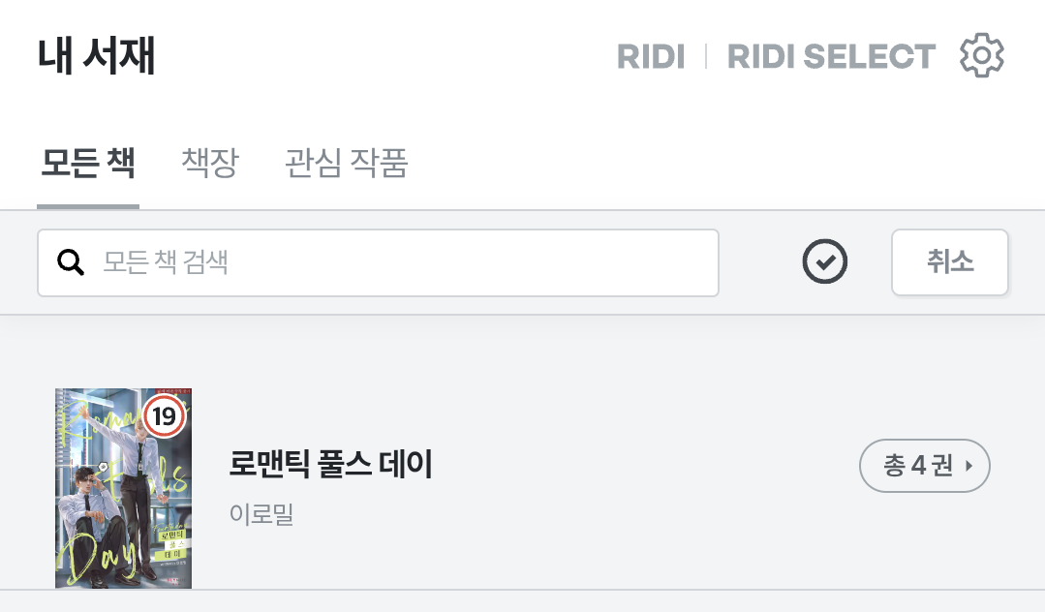The height and width of the screenshot is (612, 1045).
Task: Go to the 관심 작품 tab
Action: 347,164
